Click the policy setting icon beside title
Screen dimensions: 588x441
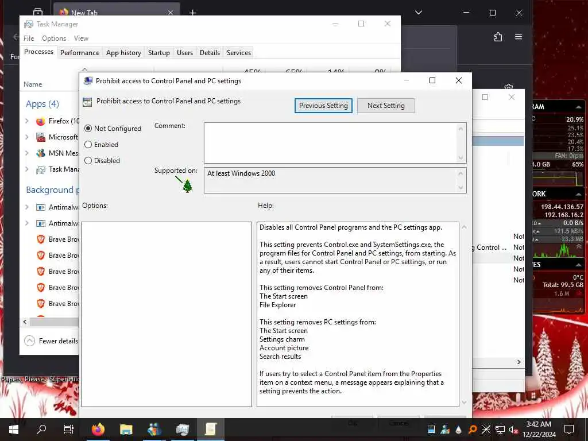tap(87, 102)
